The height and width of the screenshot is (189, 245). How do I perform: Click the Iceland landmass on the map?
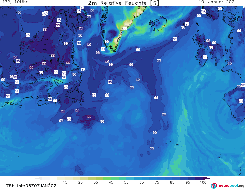[158, 24]
